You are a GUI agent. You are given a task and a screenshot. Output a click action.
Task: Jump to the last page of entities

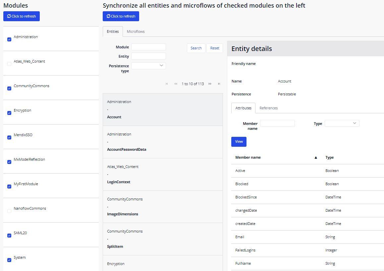pos(219,84)
